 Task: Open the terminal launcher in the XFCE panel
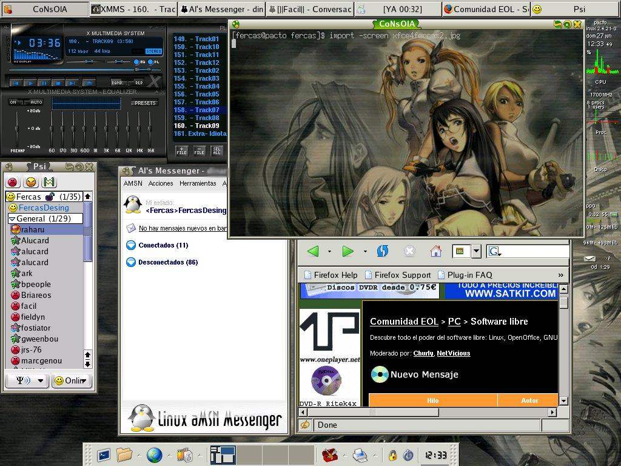pyautogui.click(x=104, y=454)
